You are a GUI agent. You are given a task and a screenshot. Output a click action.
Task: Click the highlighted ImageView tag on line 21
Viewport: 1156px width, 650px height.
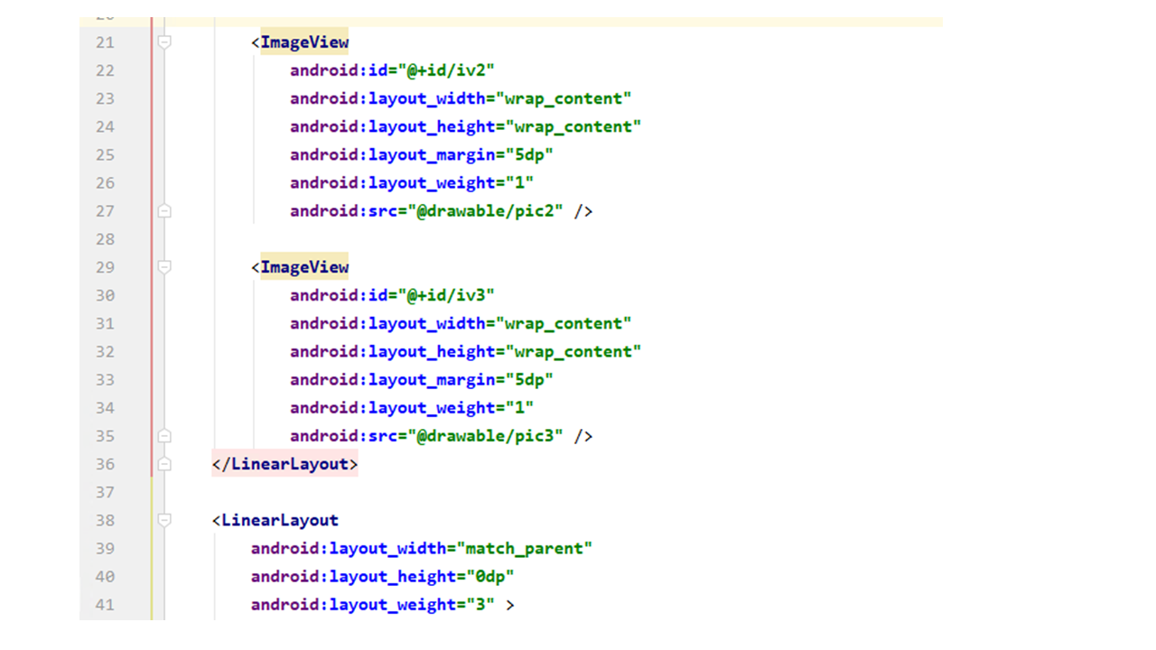pyautogui.click(x=304, y=42)
